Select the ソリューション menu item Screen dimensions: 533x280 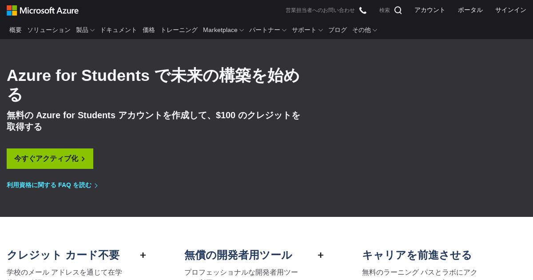coord(49,30)
